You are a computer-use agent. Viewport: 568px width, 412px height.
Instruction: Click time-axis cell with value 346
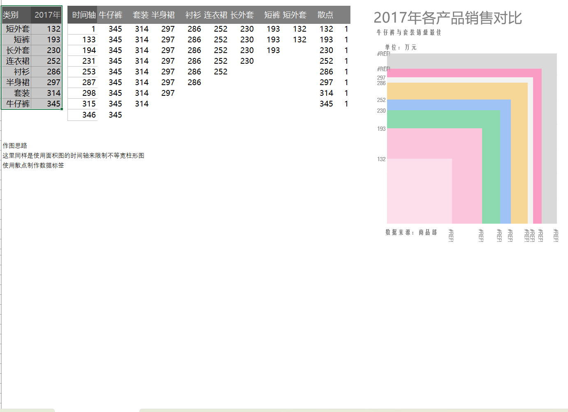[82, 115]
